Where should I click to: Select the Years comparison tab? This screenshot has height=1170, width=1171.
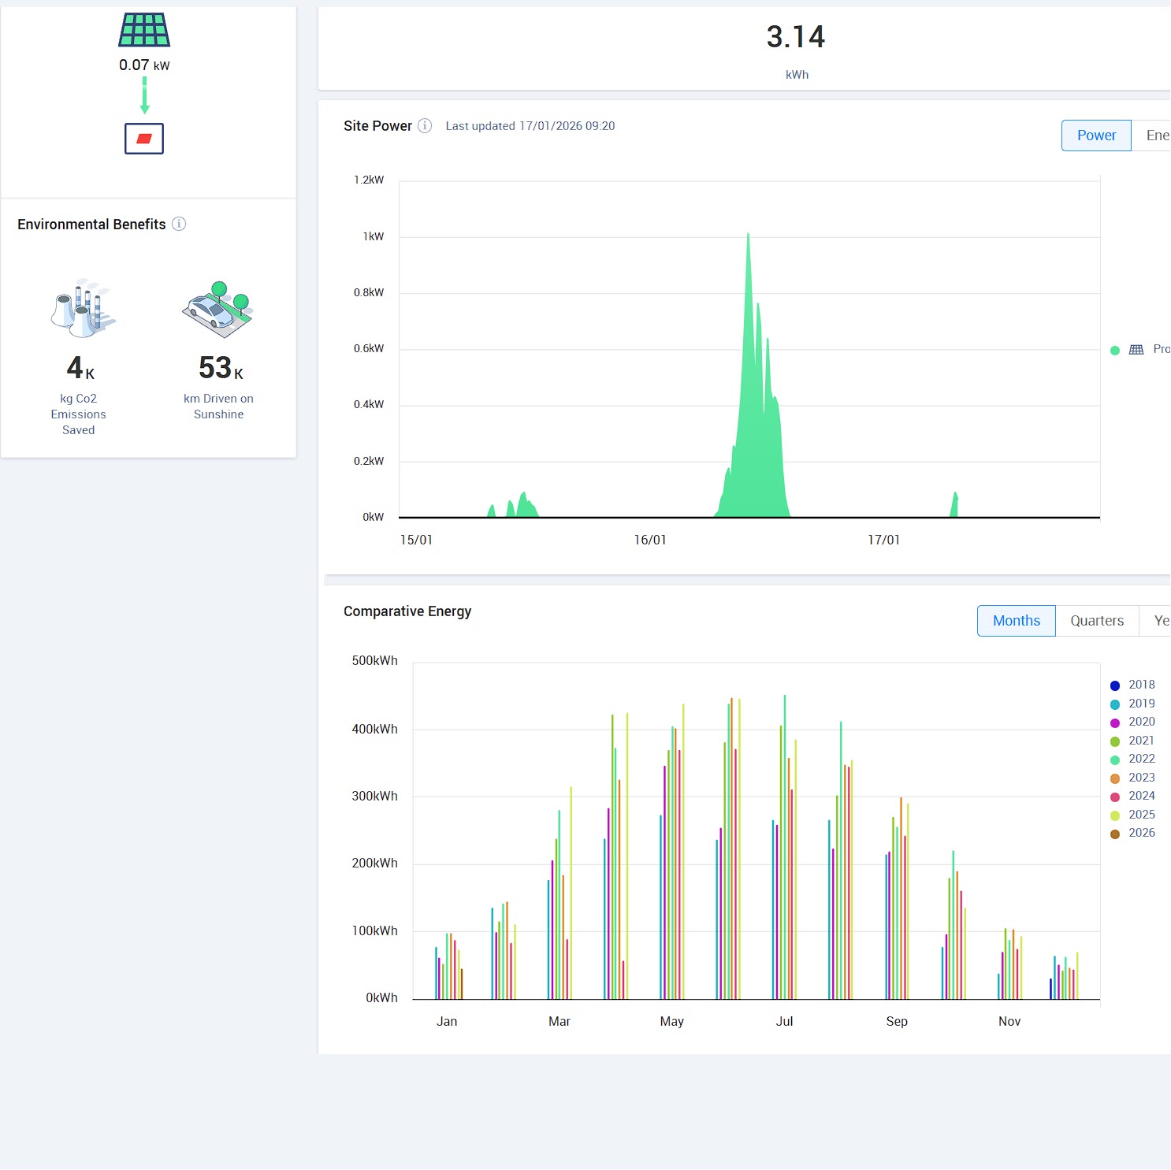tap(1159, 621)
